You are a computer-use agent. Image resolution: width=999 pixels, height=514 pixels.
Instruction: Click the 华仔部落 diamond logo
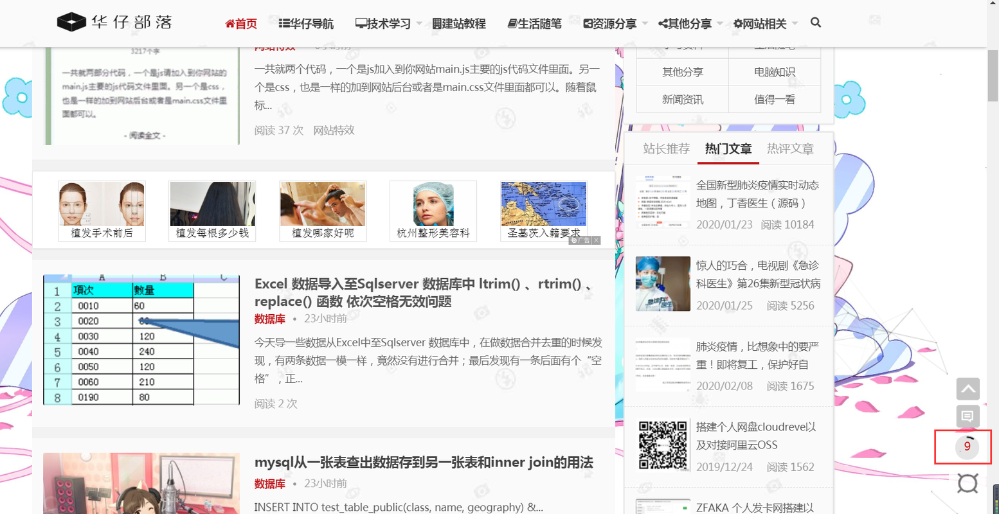[71, 21]
